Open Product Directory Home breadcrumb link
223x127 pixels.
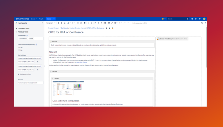pyautogui.click(x=77, y=28)
